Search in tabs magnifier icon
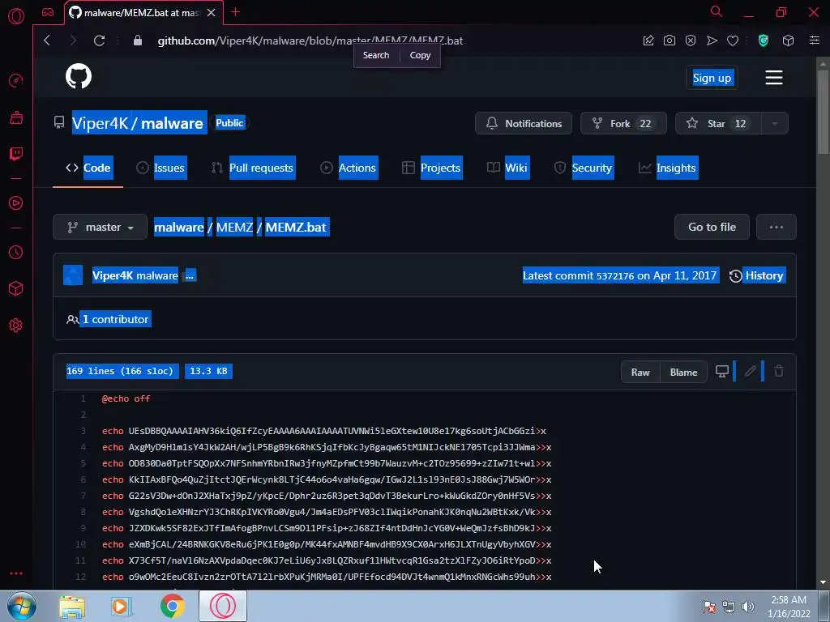 (717, 11)
